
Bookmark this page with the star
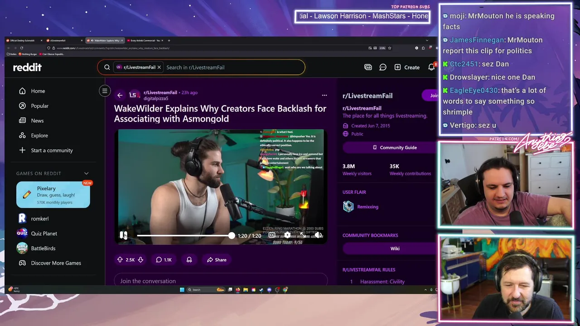(390, 48)
